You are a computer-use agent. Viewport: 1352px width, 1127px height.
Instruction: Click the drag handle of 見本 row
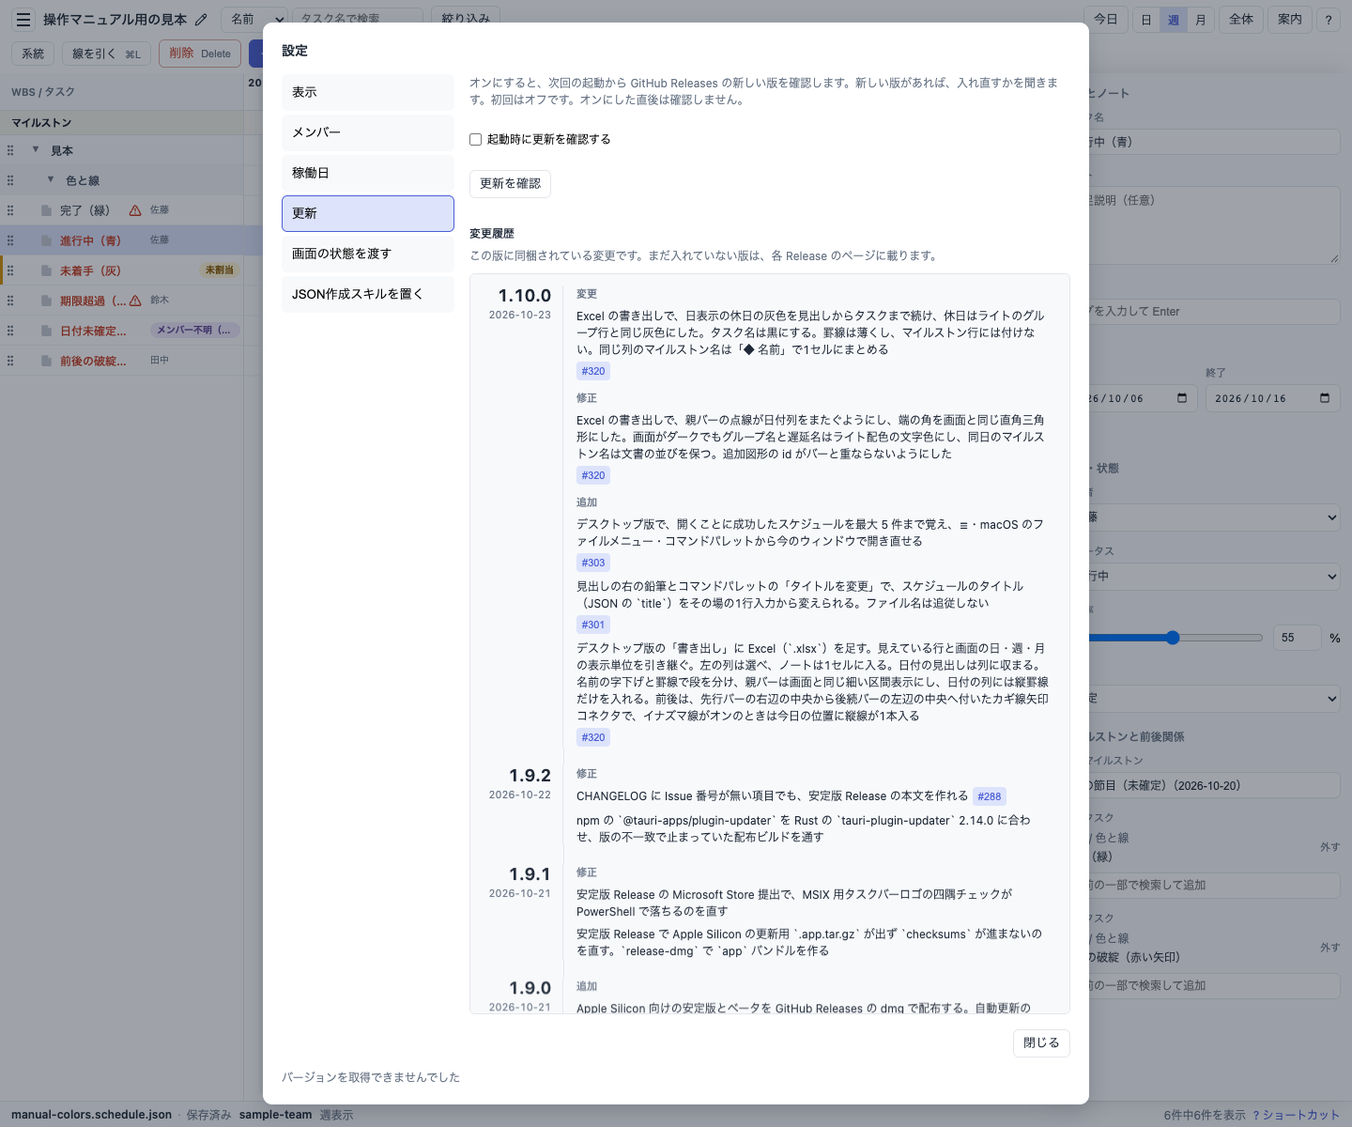(x=10, y=150)
